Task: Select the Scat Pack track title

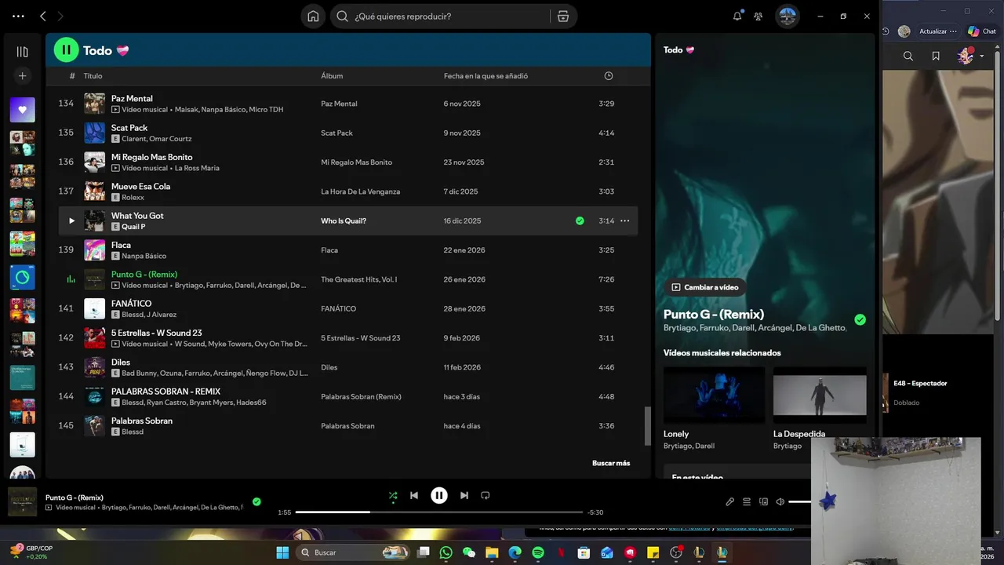Action: pyautogui.click(x=129, y=127)
